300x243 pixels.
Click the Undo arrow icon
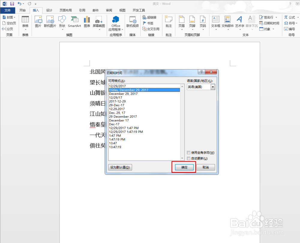19,4
